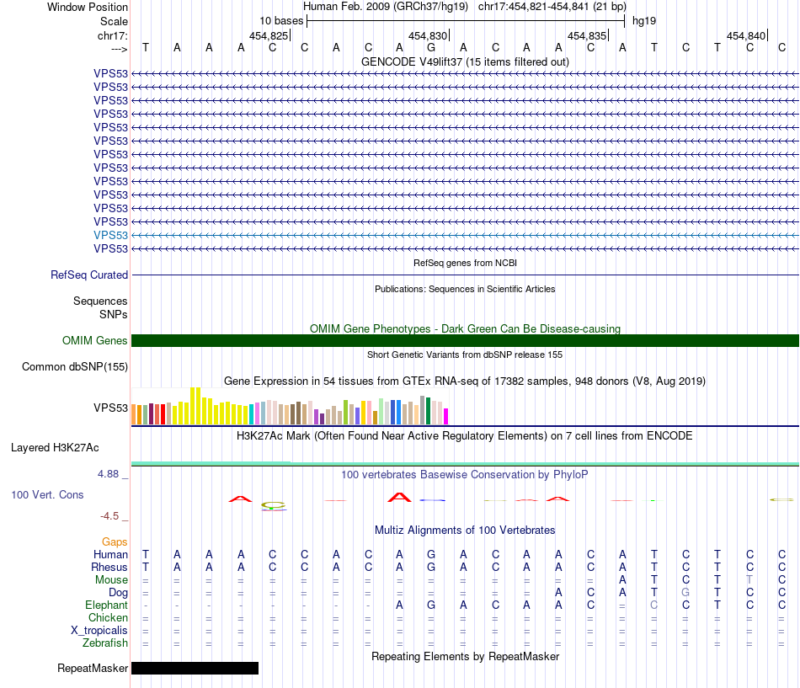Image resolution: width=800 pixels, height=688 pixels.
Task: Open 'Multiz Alignments of 100 Vertebrates' title
Action: (465, 531)
